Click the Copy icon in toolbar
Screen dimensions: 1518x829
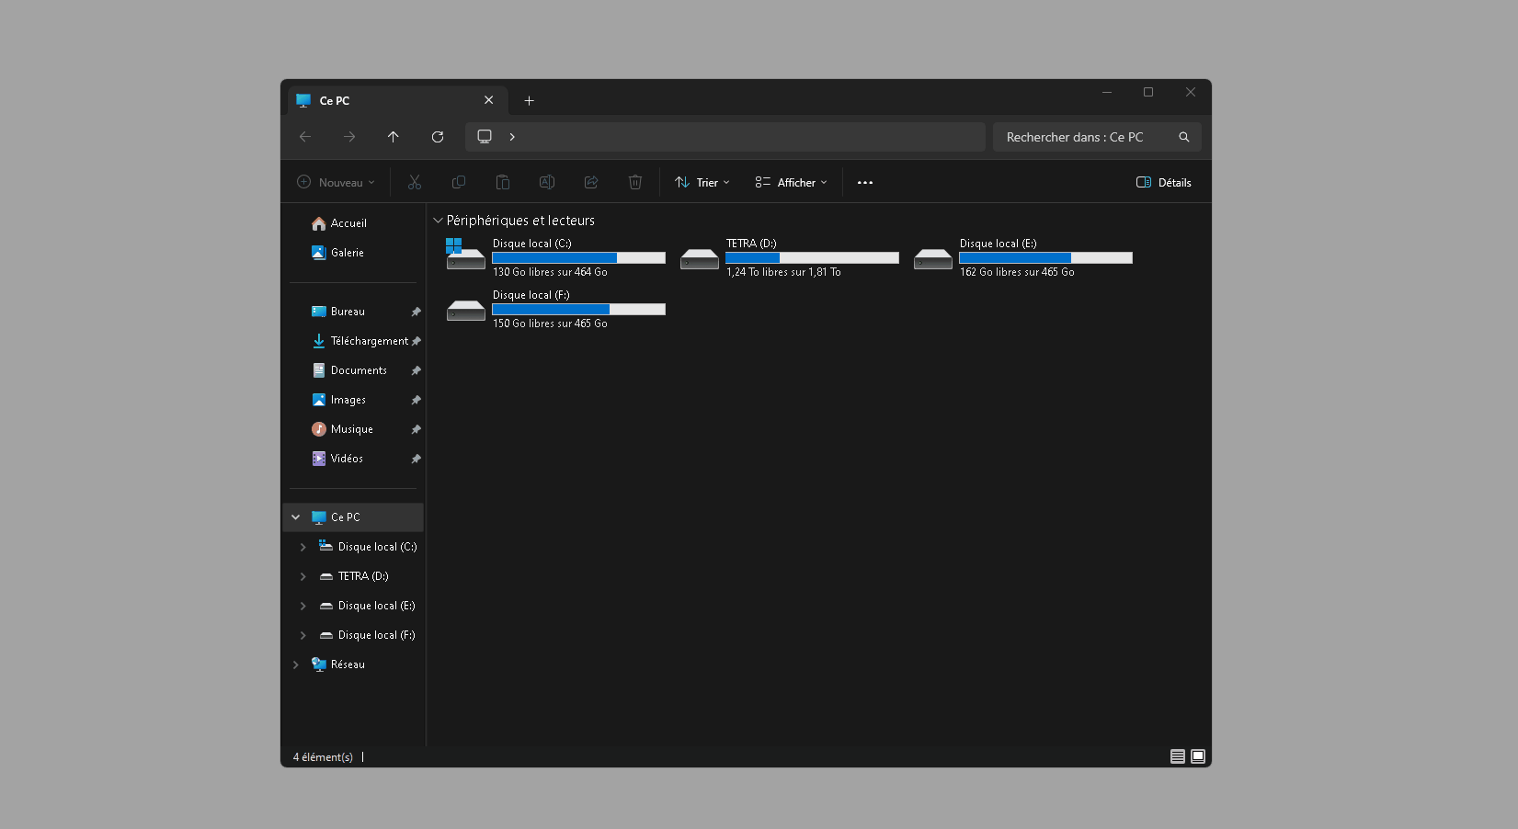pos(459,182)
